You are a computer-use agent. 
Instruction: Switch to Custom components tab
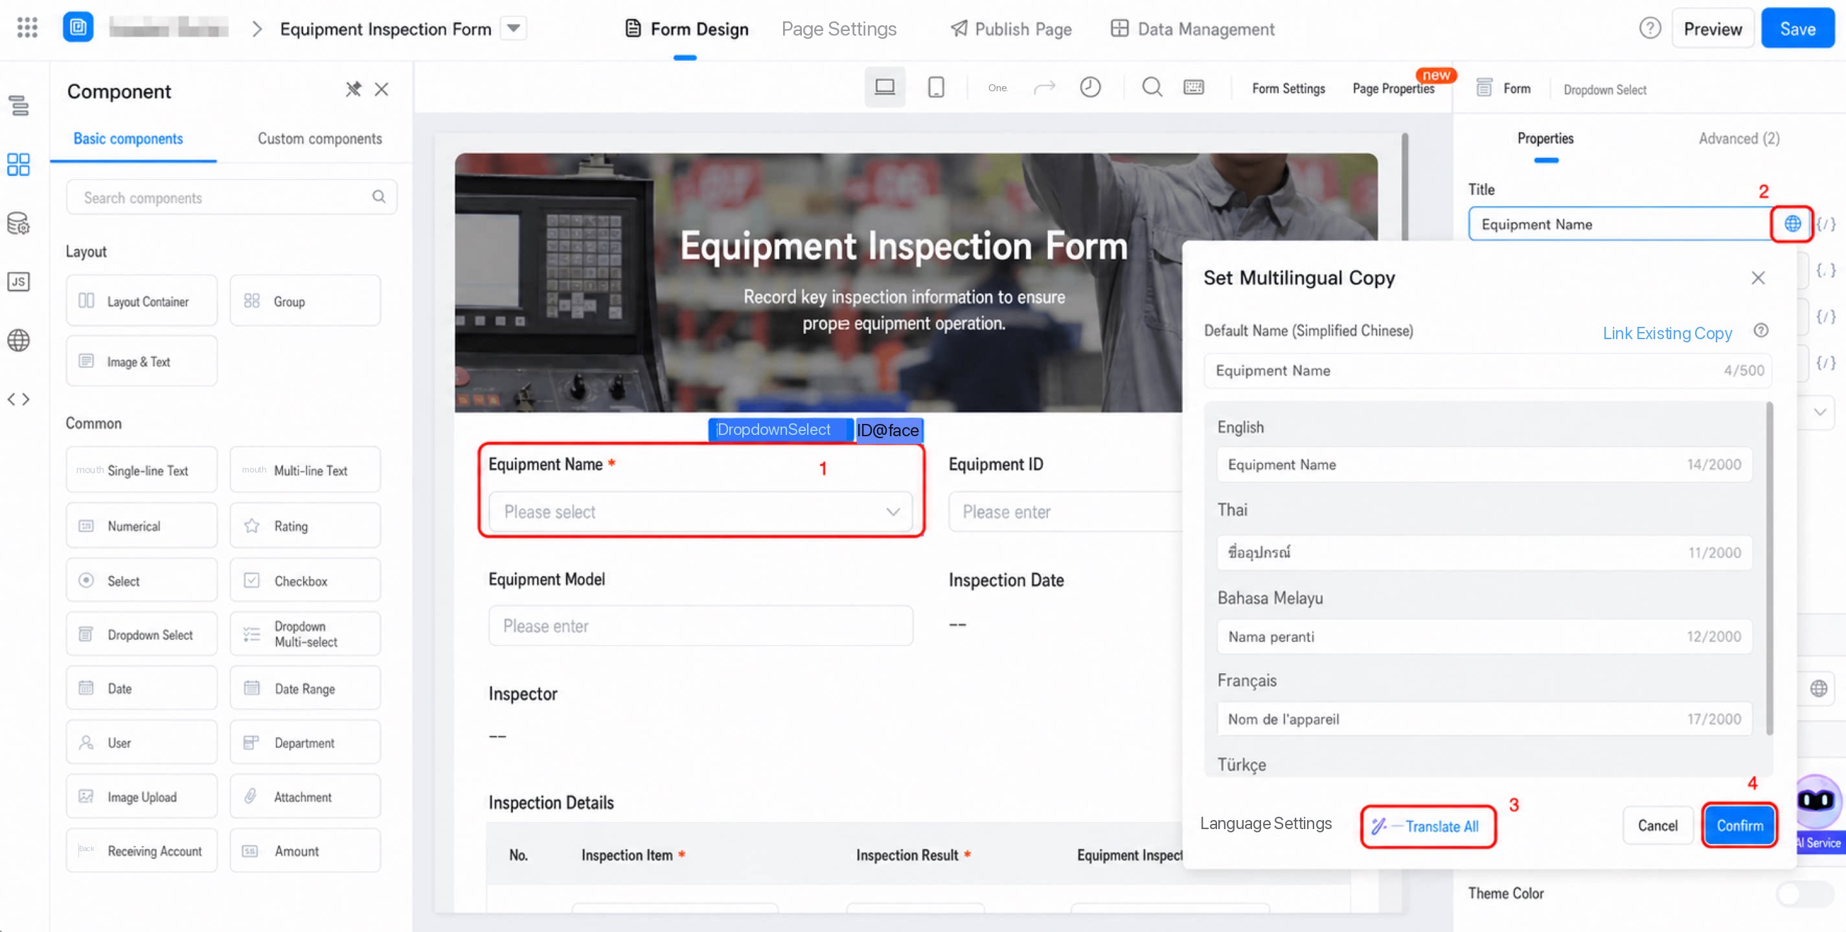[x=319, y=139]
